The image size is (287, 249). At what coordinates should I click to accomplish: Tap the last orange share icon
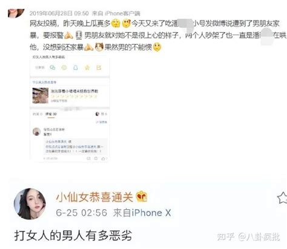(x=99, y=68)
